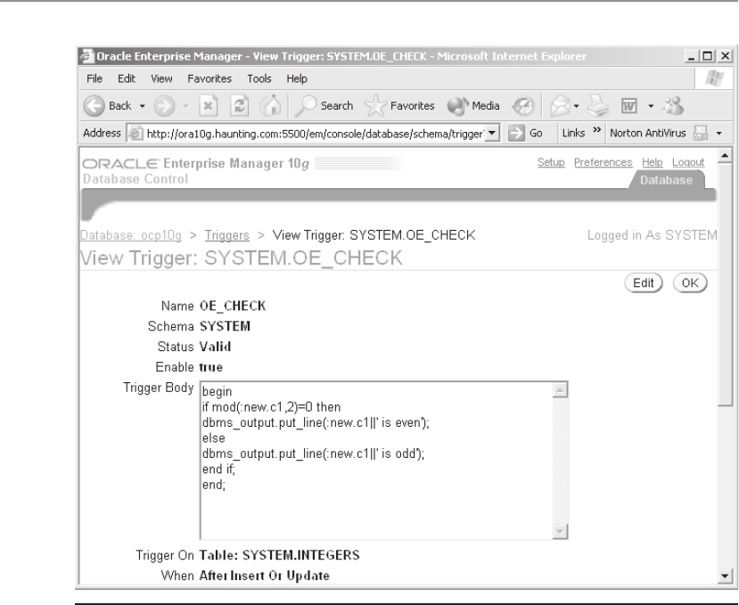This screenshot has width=739, height=605.
Task: Click the History icon
Action: coord(523,105)
